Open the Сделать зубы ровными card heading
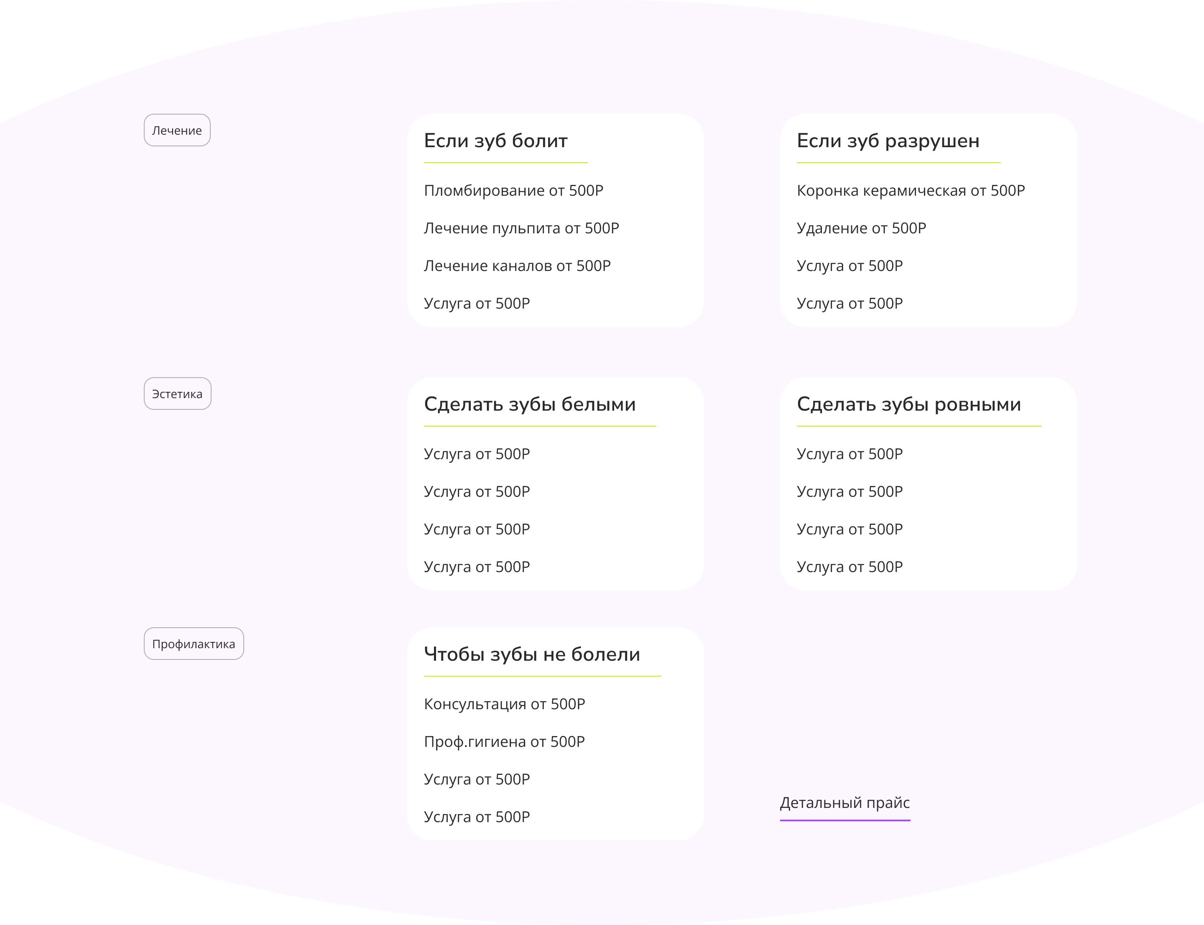The width and height of the screenshot is (1204, 925). [908, 404]
